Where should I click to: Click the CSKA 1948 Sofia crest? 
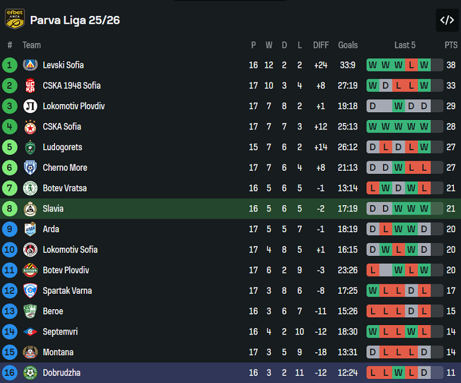click(x=30, y=86)
